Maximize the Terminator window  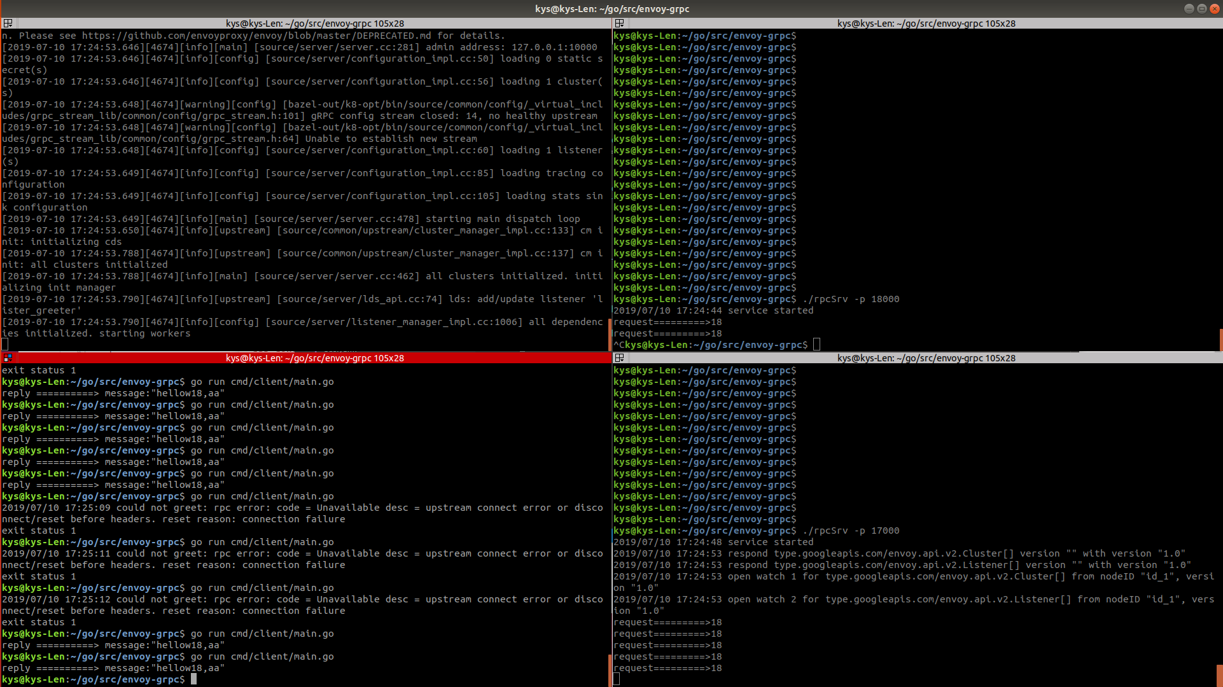pyautogui.click(x=1201, y=8)
